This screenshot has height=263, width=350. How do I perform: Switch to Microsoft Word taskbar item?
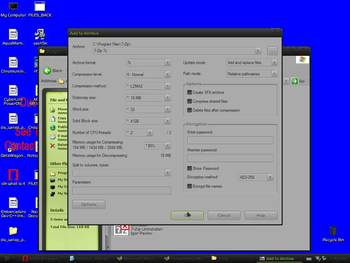click(137, 258)
